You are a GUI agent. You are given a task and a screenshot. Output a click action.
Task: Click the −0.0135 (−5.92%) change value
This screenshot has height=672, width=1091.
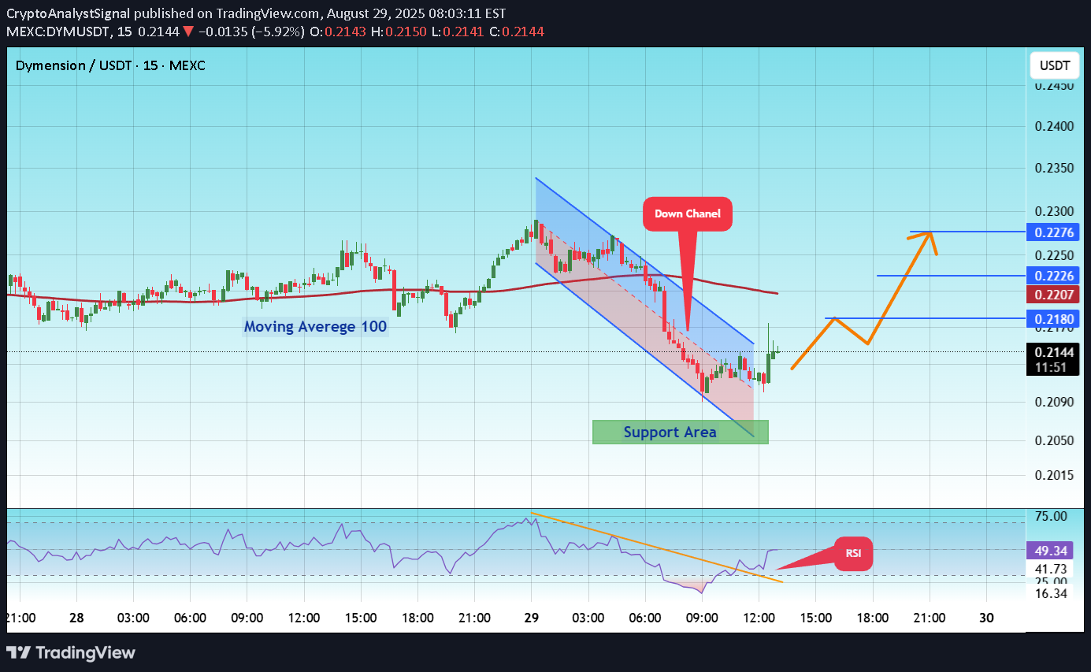tap(252, 32)
